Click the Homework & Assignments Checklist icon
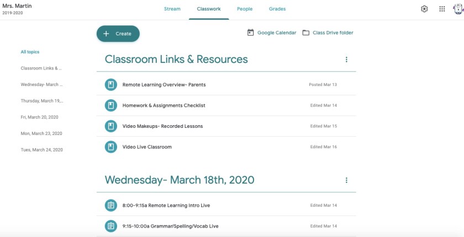The width and height of the screenshot is (464, 237). (x=111, y=105)
